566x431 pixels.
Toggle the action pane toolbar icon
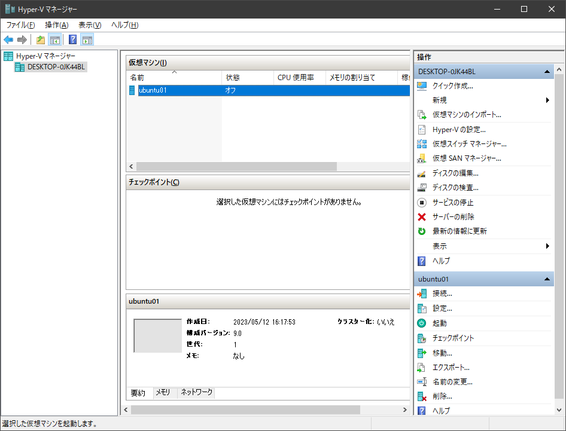[x=87, y=39]
